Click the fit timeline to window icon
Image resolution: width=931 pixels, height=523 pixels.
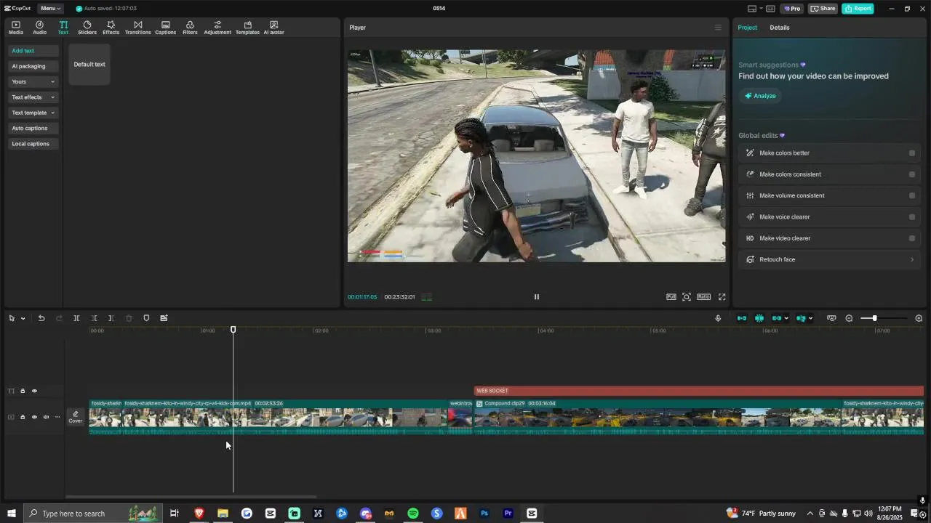[x=831, y=318]
